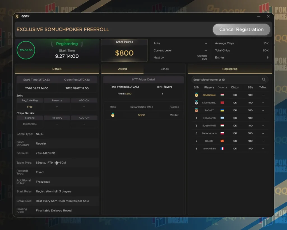Click the BBs column header

tap(250, 87)
